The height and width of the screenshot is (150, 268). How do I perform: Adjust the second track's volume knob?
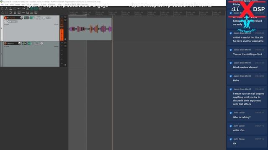pos(19,43)
